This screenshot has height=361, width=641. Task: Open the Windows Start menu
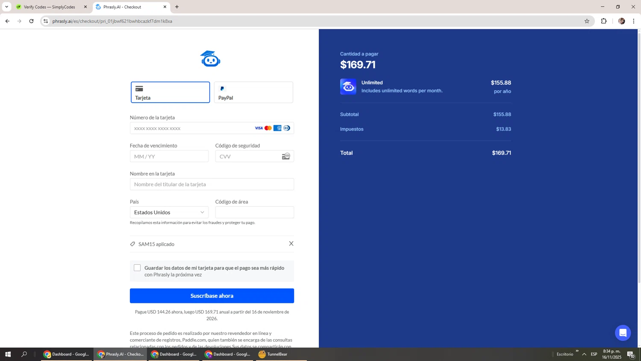8,354
